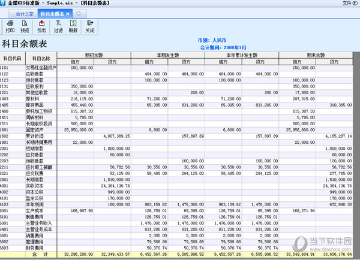Open the 文件(F) menu
Viewport: 360px width, 260px height.
coord(347,4)
